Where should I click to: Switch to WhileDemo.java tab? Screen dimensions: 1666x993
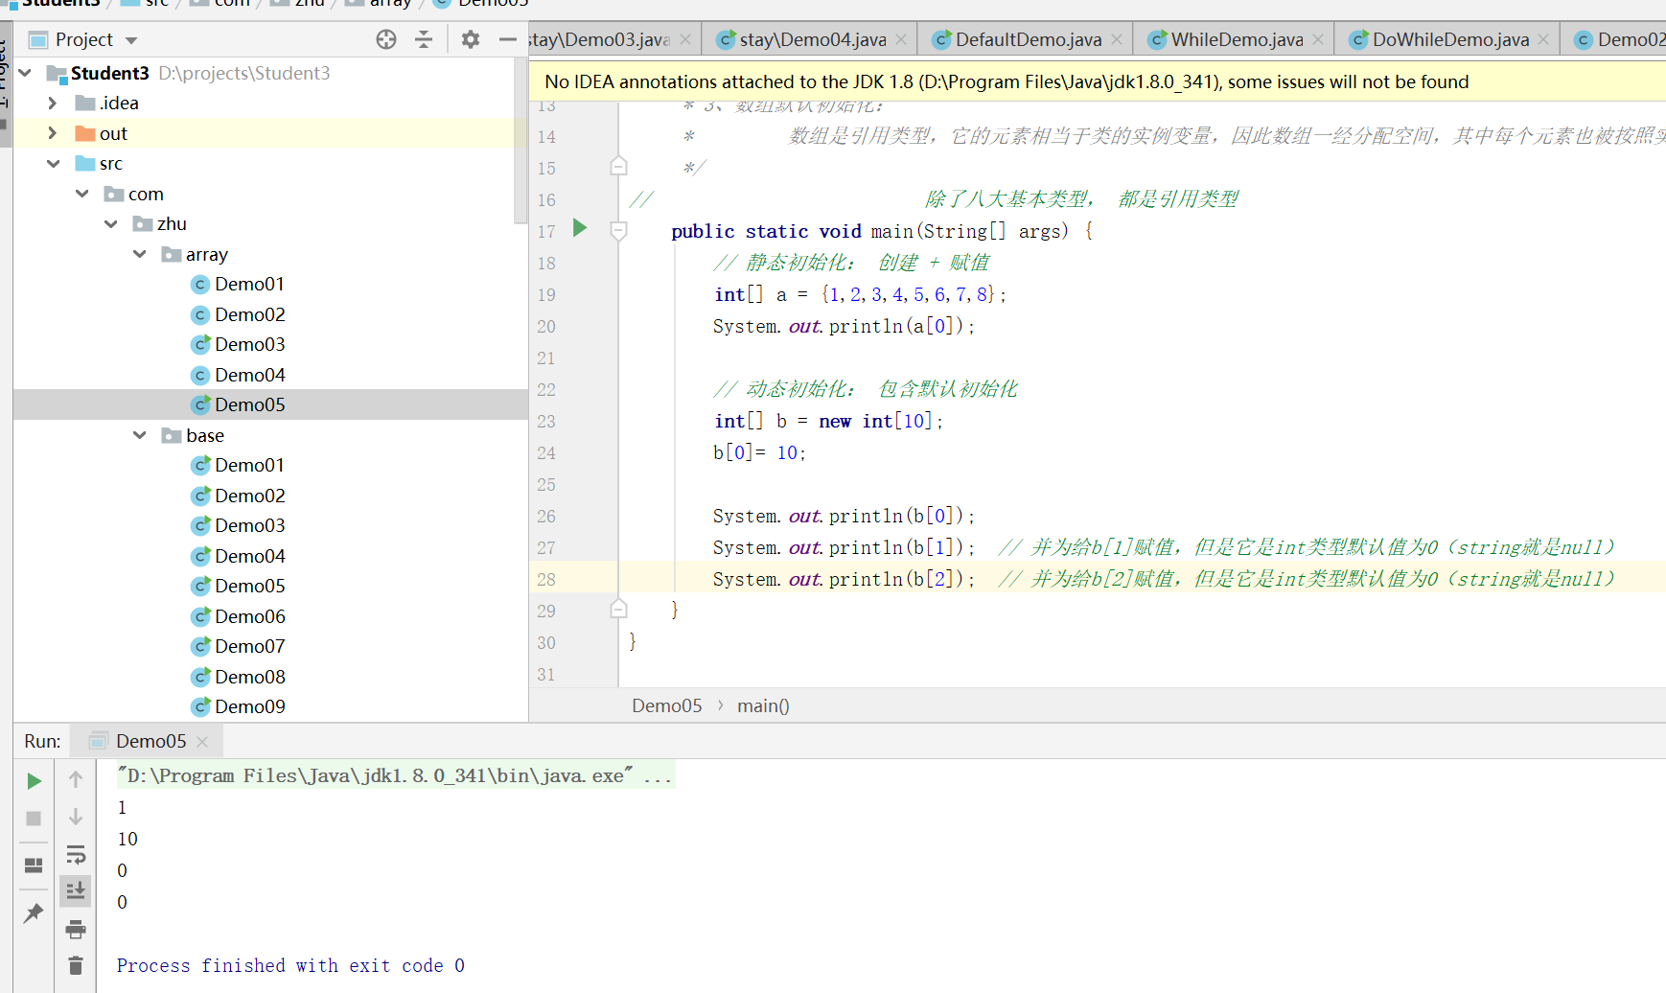coord(1236,39)
